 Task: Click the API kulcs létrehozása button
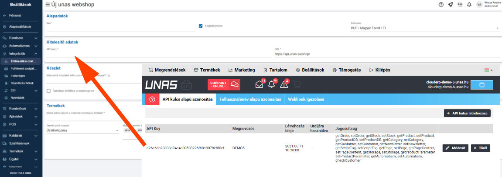pos(468,113)
